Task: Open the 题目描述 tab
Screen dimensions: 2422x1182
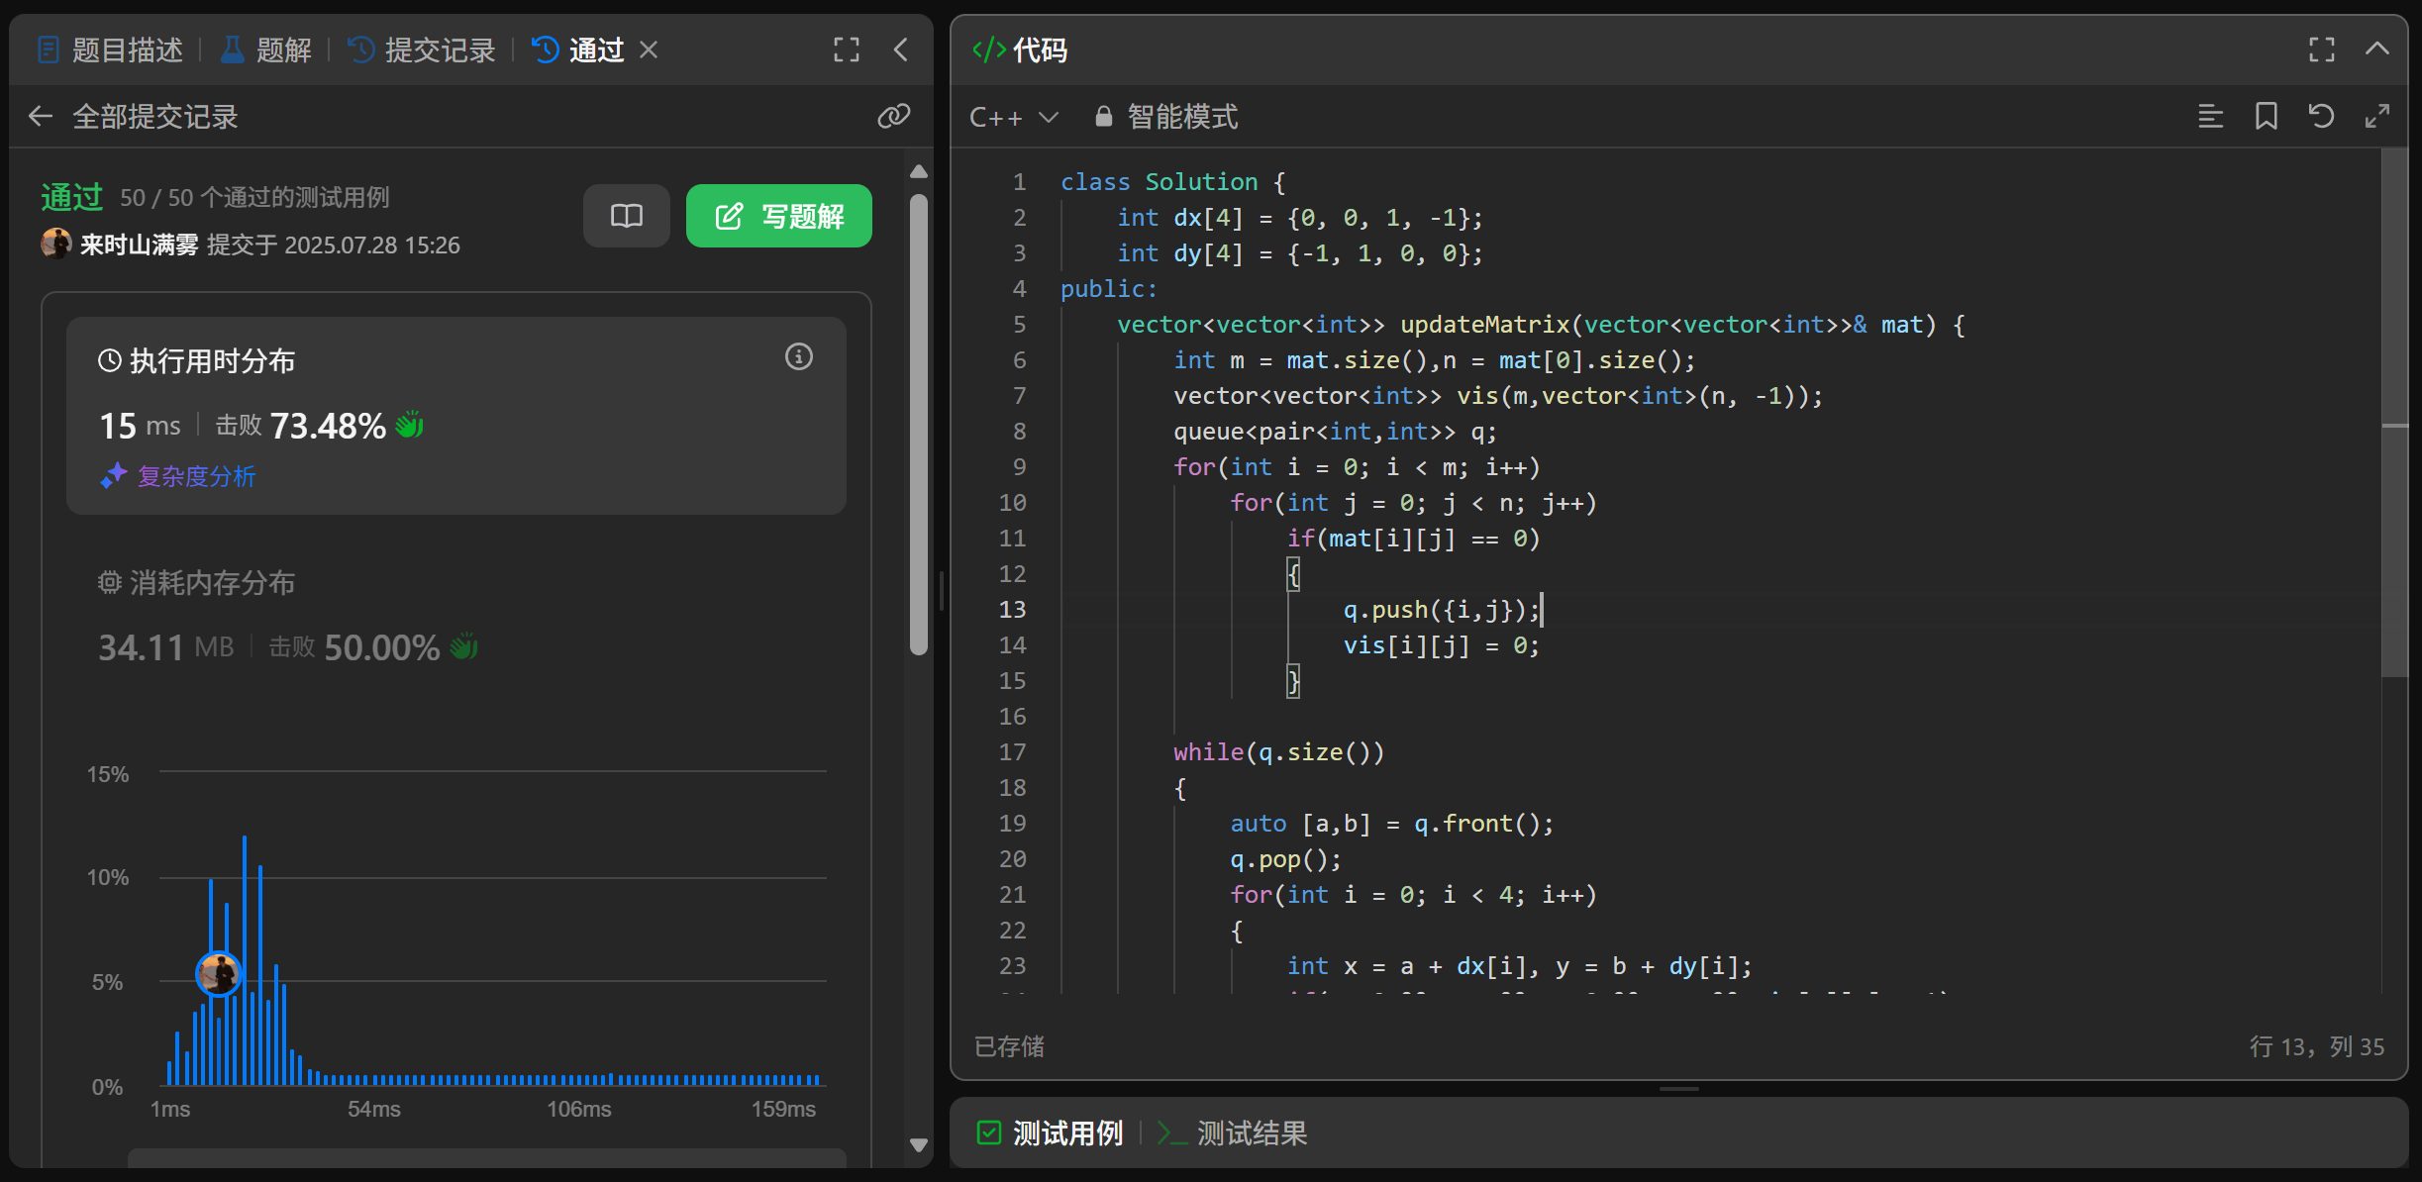Action: (x=110, y=49)
